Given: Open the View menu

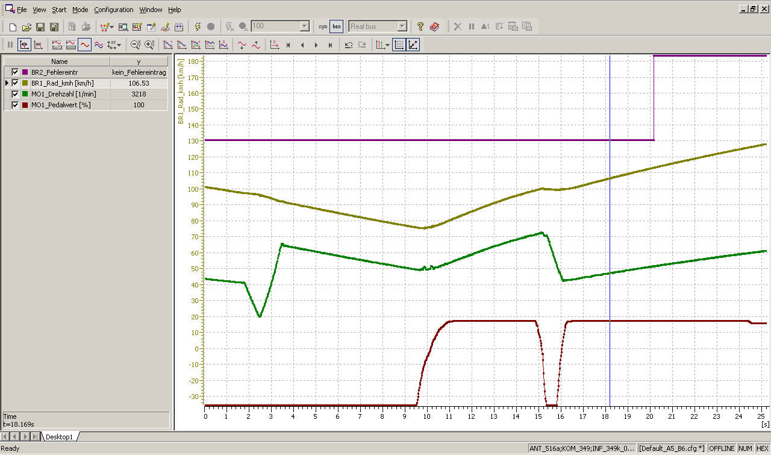Looking at the screenshot, I should [39, 10].
